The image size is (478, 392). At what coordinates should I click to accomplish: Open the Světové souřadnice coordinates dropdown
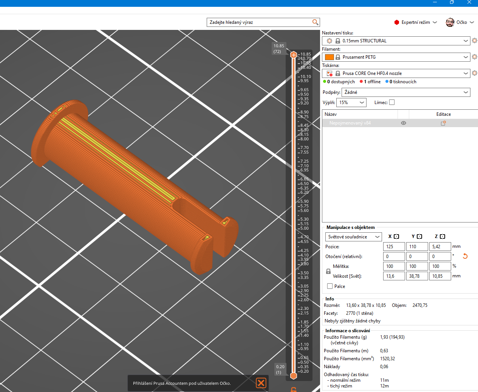click(353, 237)
